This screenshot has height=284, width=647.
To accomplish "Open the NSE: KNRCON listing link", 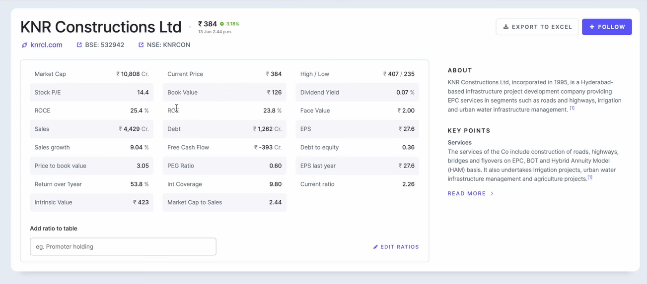I will [x=168, y=45].
